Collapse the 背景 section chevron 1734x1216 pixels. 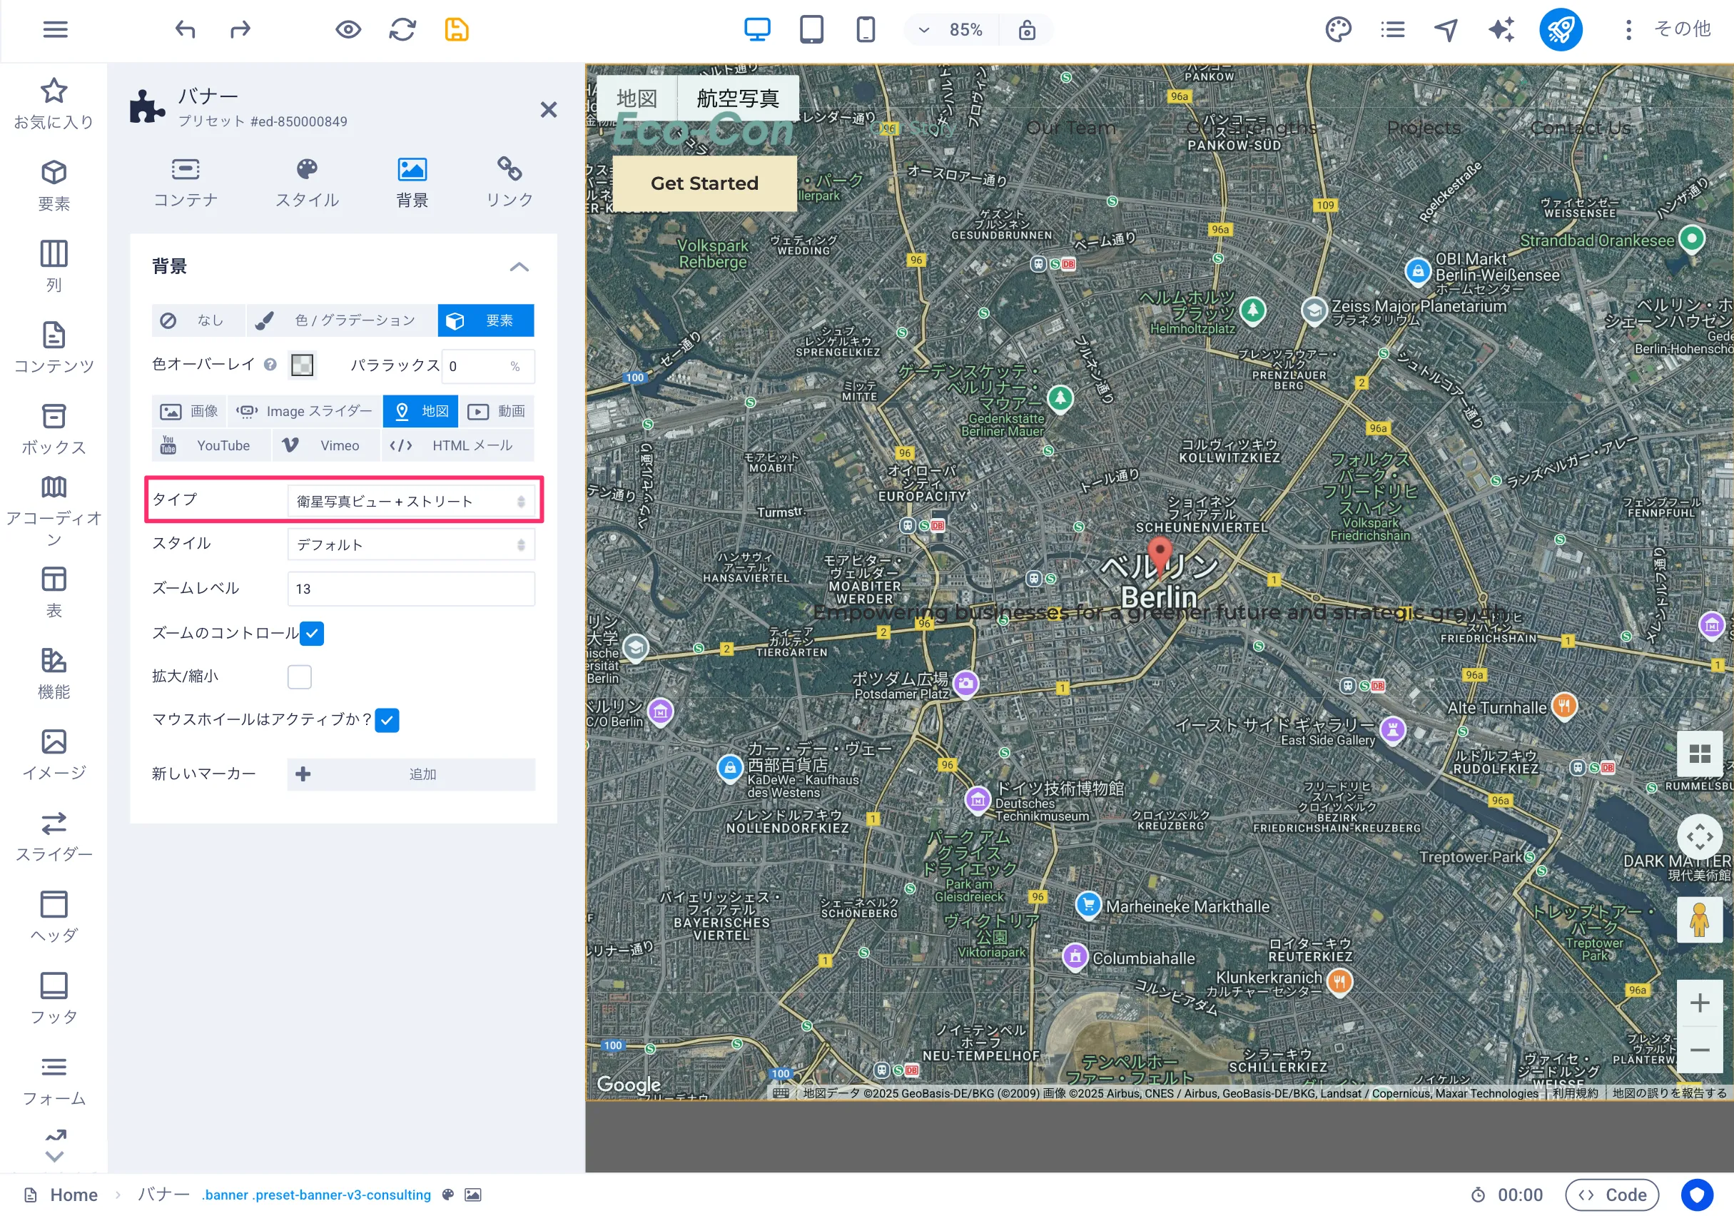[519, 267]
